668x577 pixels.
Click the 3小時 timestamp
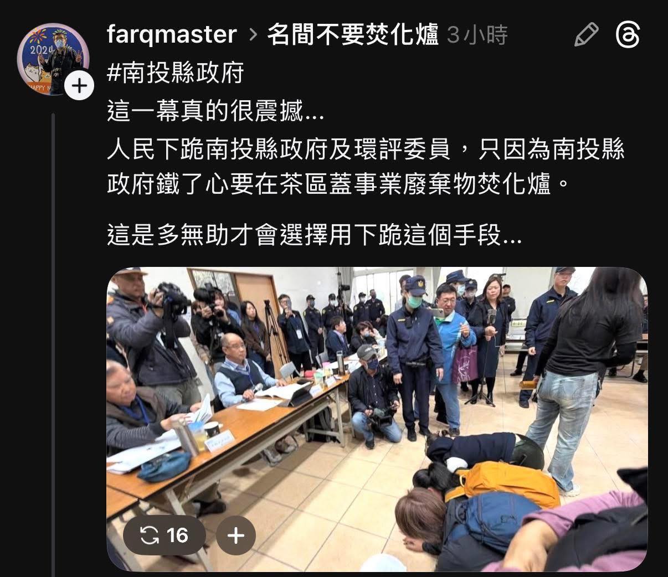(477, 35)
